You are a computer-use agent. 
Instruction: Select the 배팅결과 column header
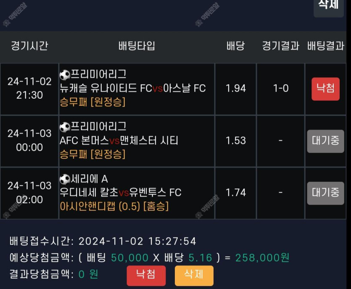click(x=325, y=46)
